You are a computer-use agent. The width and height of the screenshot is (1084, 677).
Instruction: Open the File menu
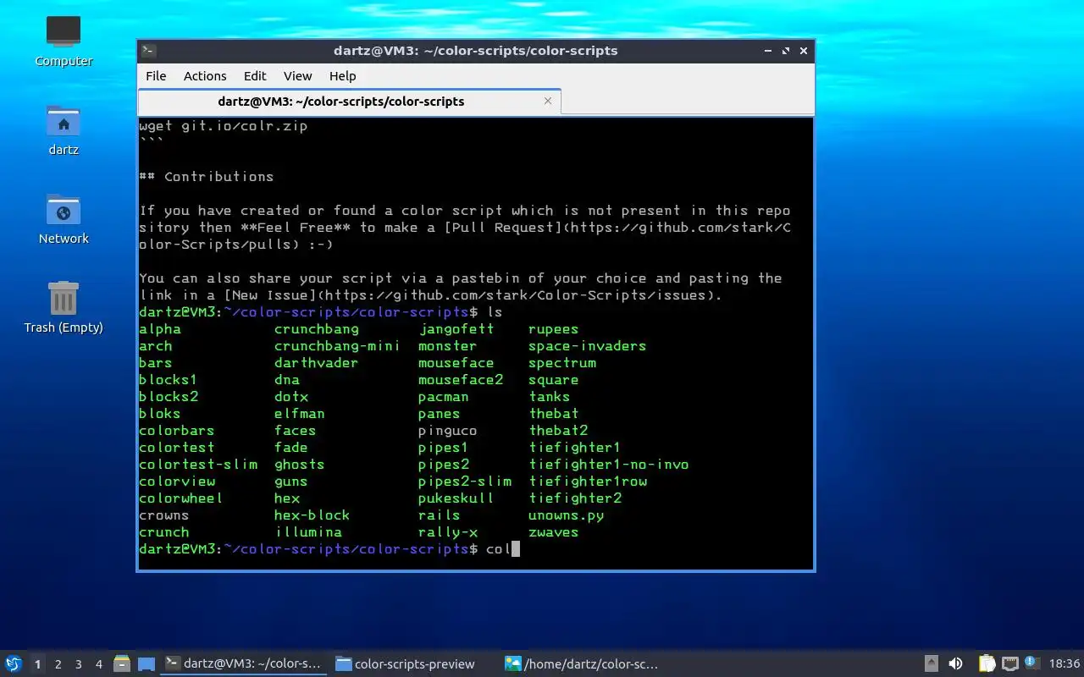(156, 76)
